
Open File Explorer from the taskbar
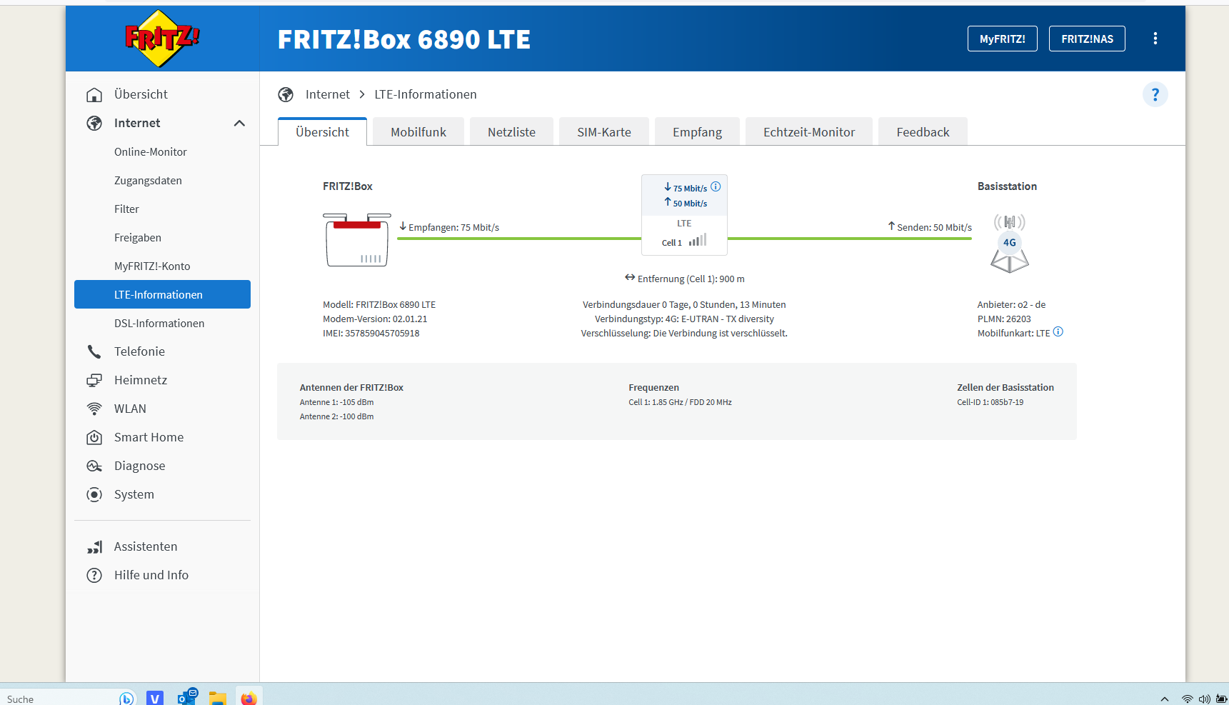218,698
